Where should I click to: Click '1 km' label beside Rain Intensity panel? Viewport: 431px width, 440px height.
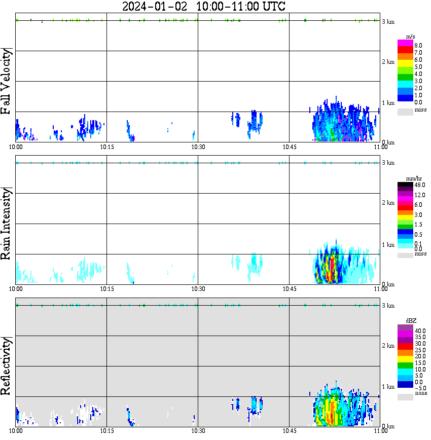click(x=388, y=245)
